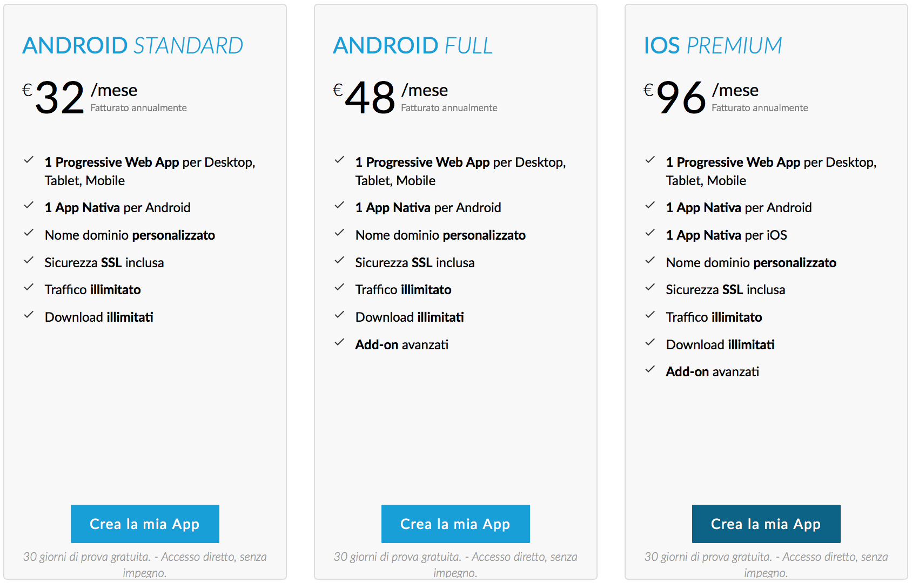
Task: Click 1 App Nativa per iOS feature text
Action: [726, 235]
